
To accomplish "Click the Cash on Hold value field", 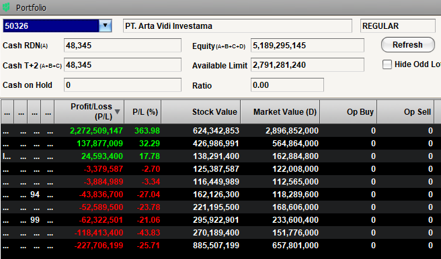I will (122, 85).
